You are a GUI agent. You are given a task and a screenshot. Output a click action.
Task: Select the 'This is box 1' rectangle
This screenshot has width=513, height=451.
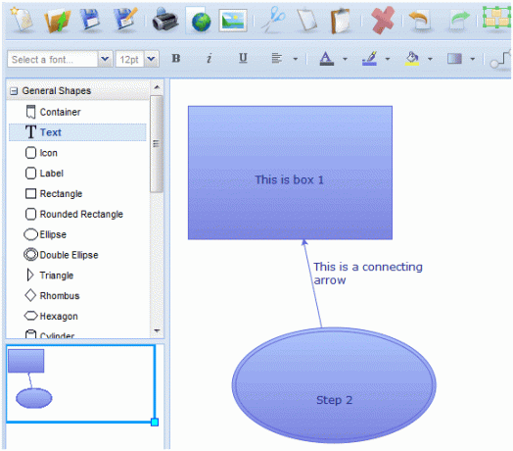point(290,173)
